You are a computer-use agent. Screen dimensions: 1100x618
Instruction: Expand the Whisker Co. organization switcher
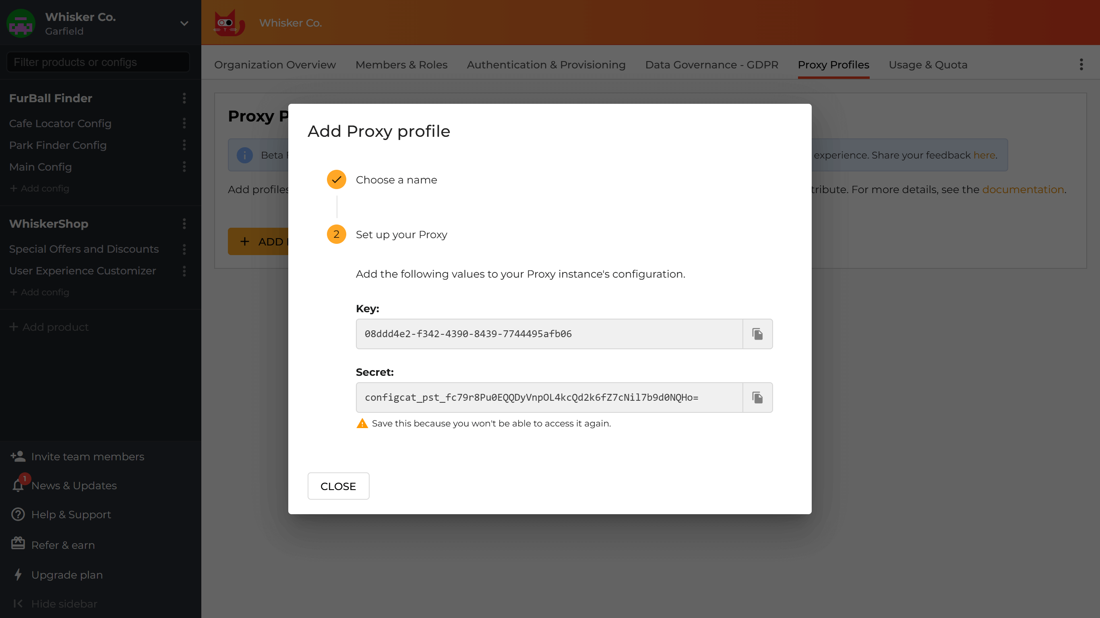184,23
